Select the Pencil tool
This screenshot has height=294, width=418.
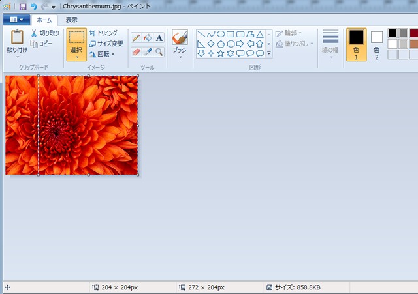[x=136, y=38]
